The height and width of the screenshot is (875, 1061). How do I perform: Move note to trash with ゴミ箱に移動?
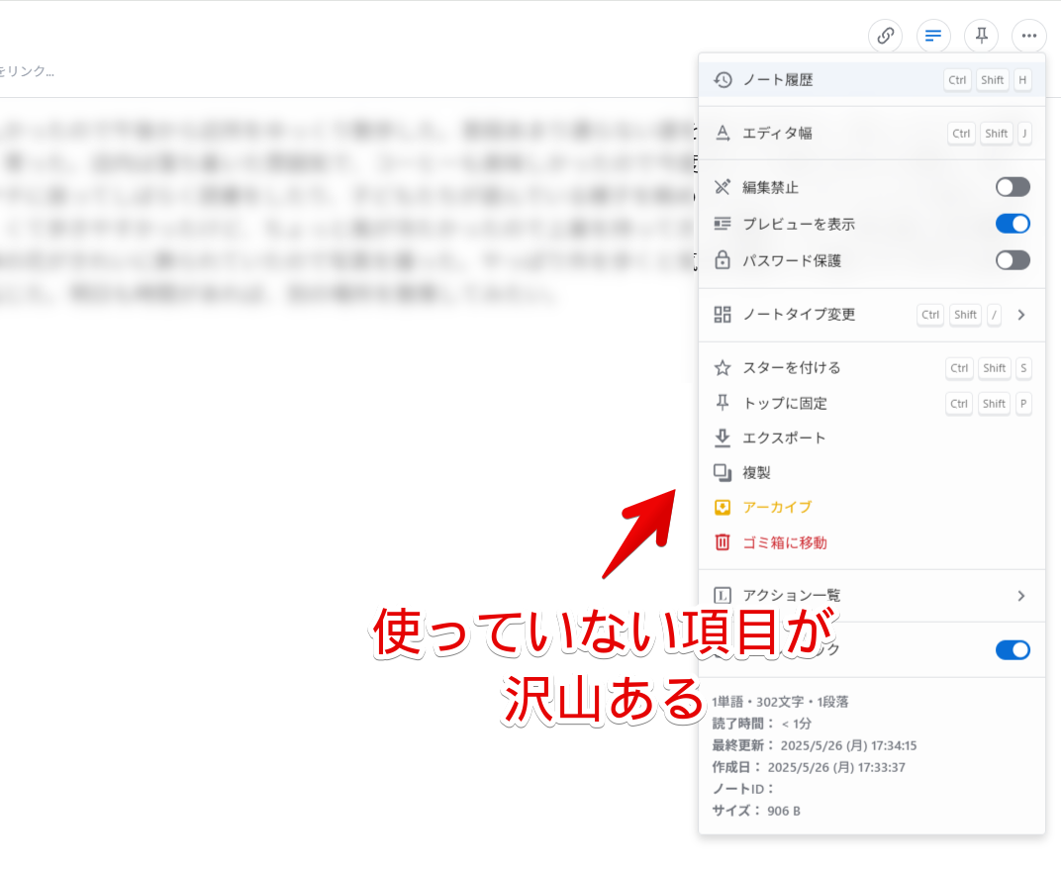(872, 542)
